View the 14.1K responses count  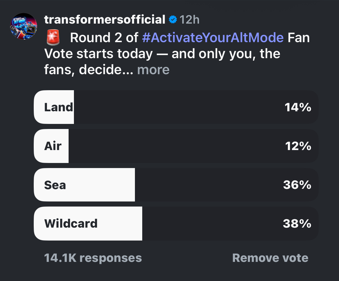coord(93,258)
